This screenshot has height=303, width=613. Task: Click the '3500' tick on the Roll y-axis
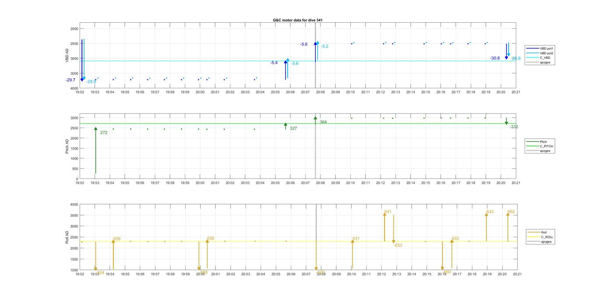pos(74,216)
